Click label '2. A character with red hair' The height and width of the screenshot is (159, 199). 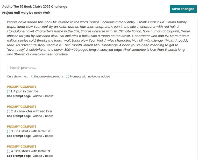[31, 111]
